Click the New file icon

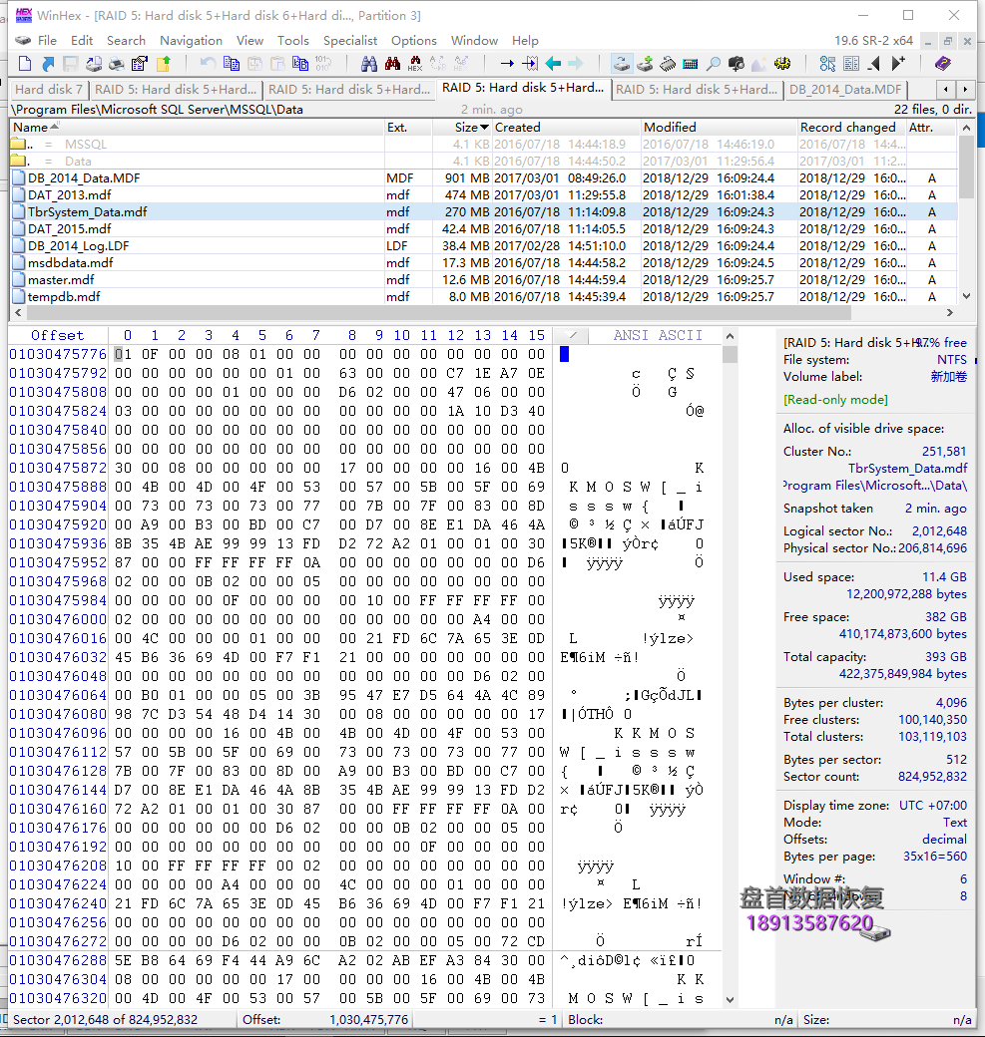coord(25,64)
